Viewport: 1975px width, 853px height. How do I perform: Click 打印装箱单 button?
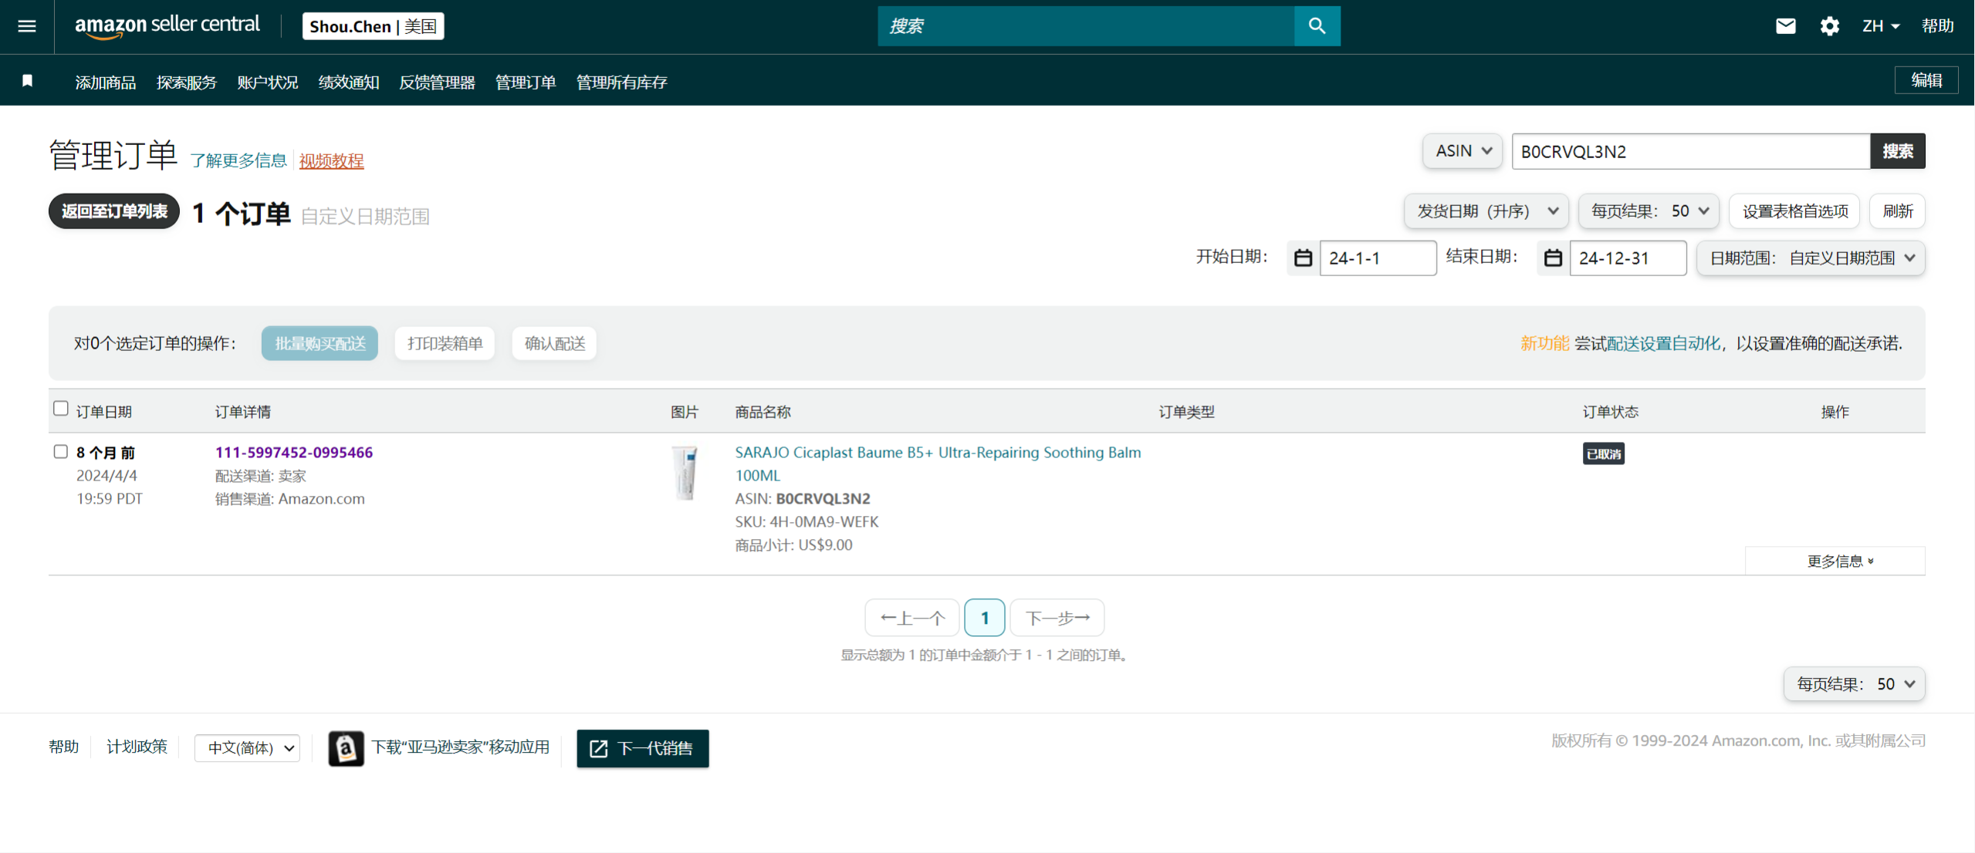click(445, 343)
